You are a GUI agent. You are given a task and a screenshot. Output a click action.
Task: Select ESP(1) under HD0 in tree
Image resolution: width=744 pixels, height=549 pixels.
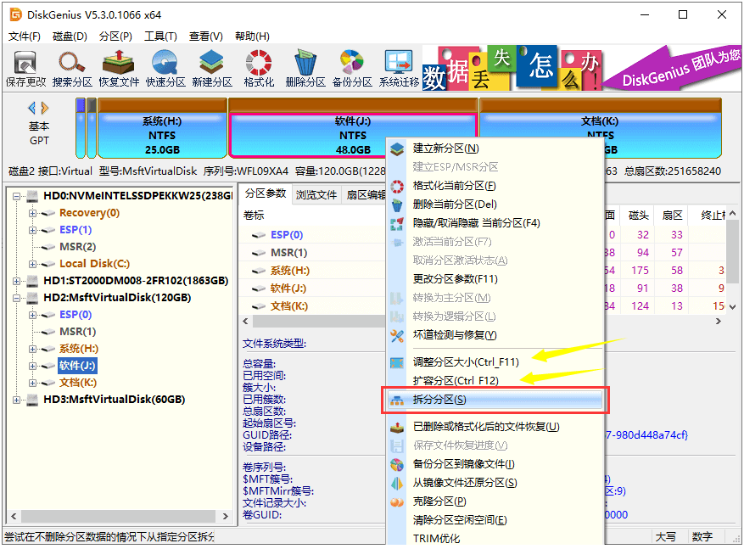pyautogui.click(x=75, y=230)
